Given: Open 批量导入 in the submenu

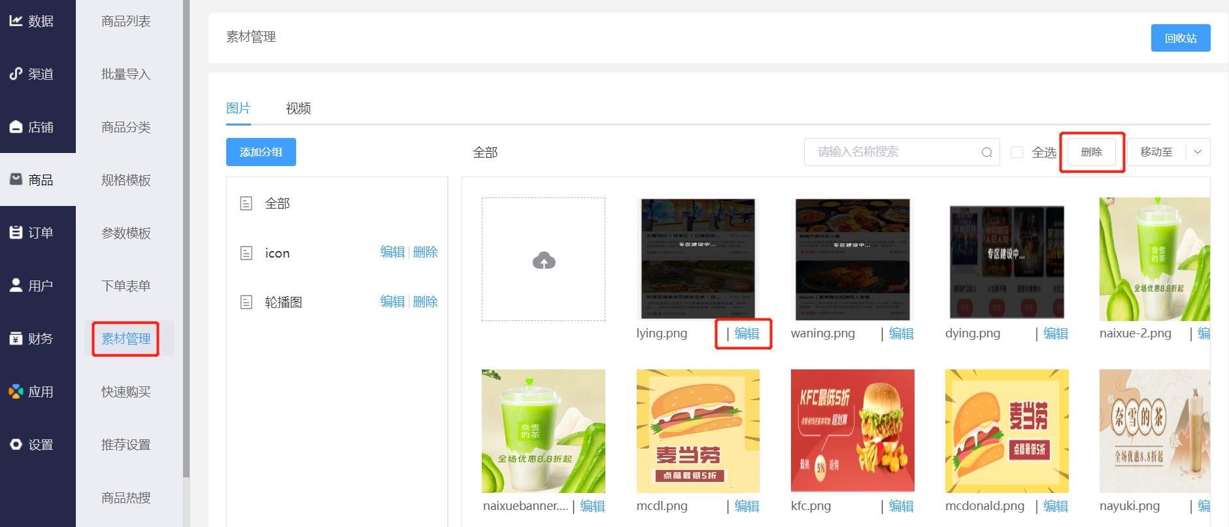Looking at the screenshot, I should click(x=126, y=74).
